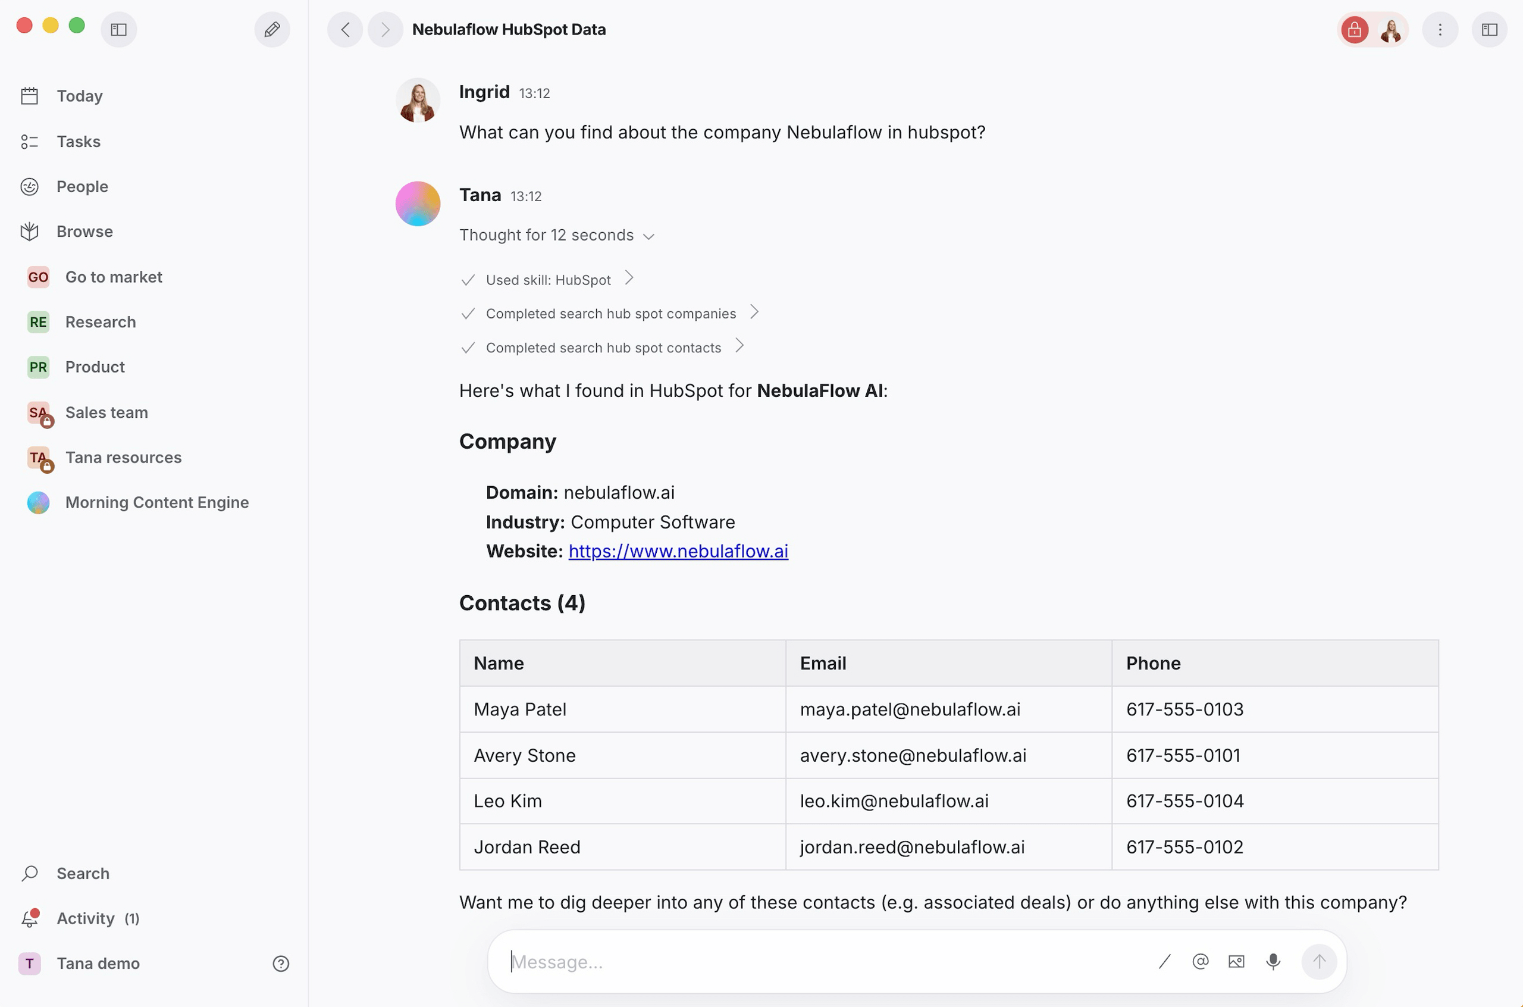Click the Phone column header
The image size is (1523, 1007).
coord(1275,663)
